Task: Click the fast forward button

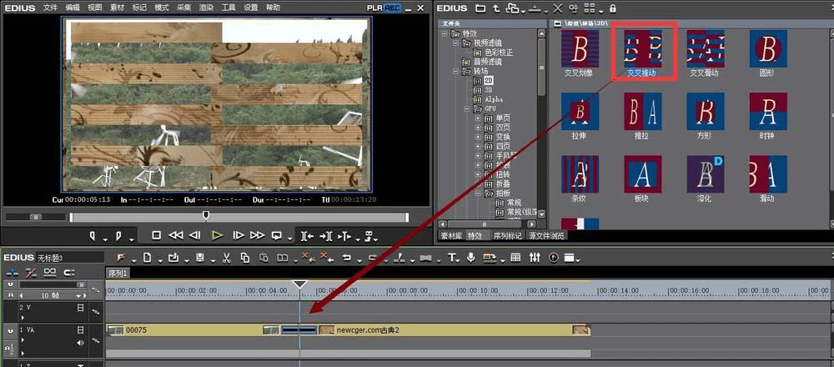Action: [x=258, y=235]
